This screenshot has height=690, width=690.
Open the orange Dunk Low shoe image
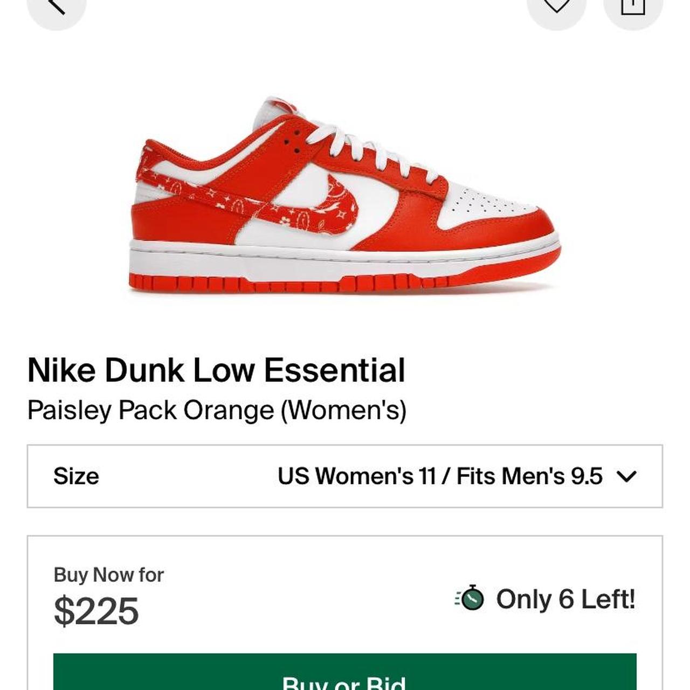pos(345,195)
